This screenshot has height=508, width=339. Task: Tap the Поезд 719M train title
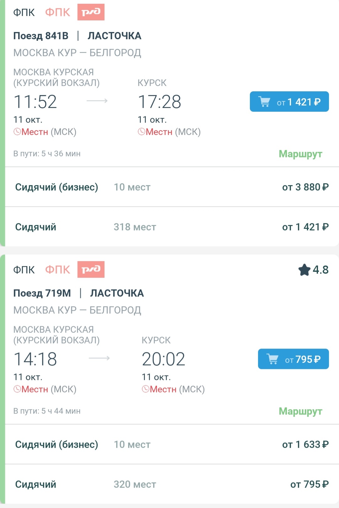pos(42,293)
